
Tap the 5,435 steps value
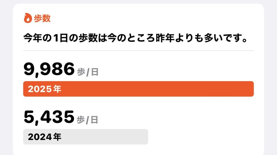point(49,117)
